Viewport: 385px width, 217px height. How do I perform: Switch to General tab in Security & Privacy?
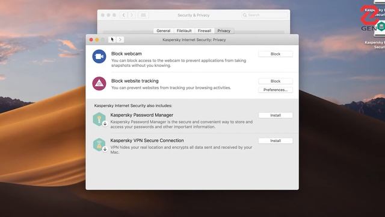point(164,31)
